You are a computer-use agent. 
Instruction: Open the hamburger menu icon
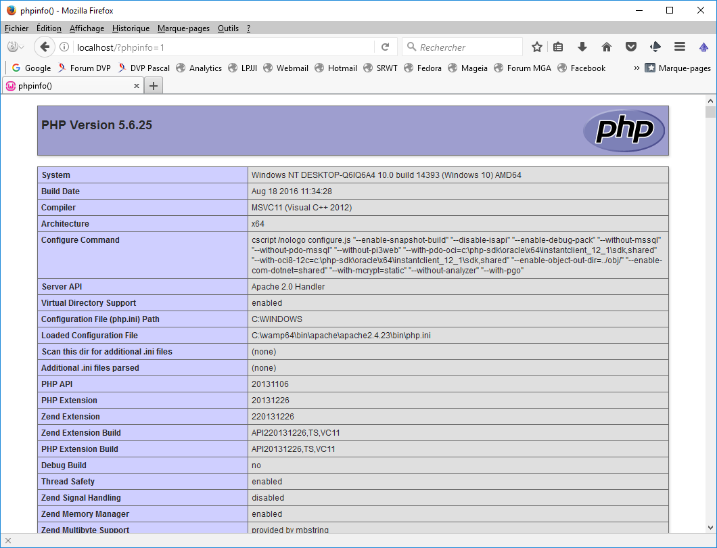pos(680,47)
